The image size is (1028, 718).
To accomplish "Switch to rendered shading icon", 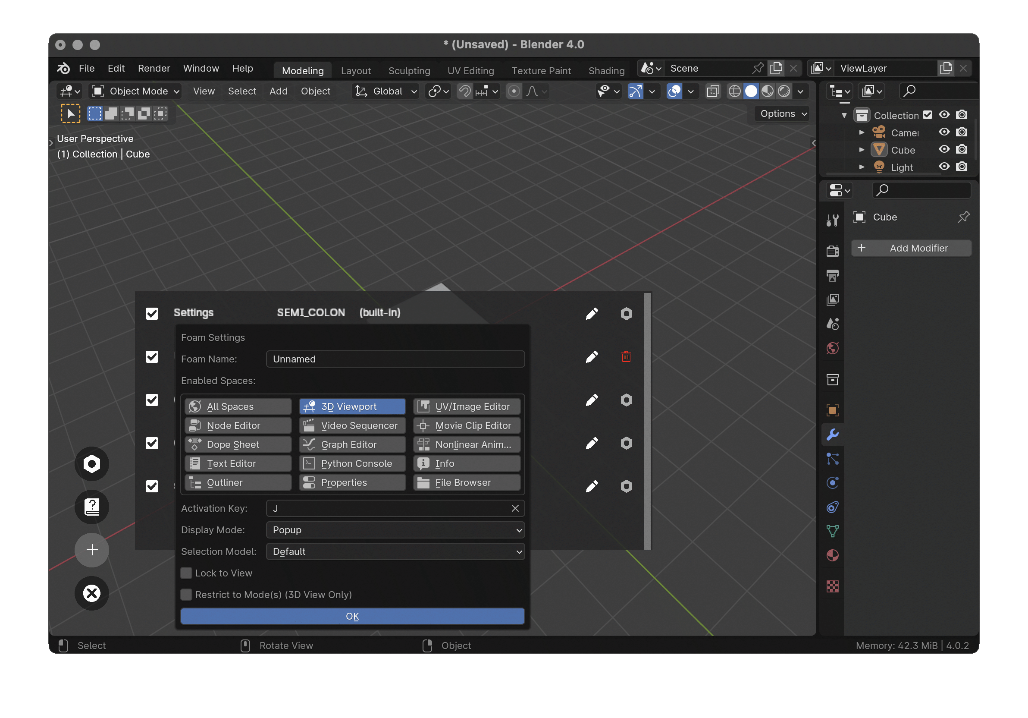I will [784, 91].
